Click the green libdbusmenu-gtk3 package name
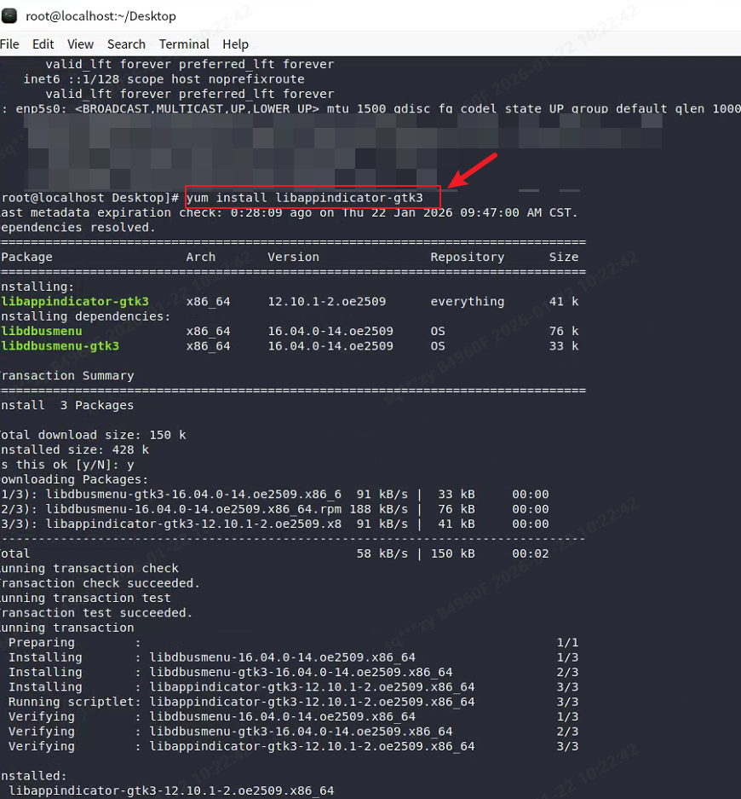 point(60,346)
